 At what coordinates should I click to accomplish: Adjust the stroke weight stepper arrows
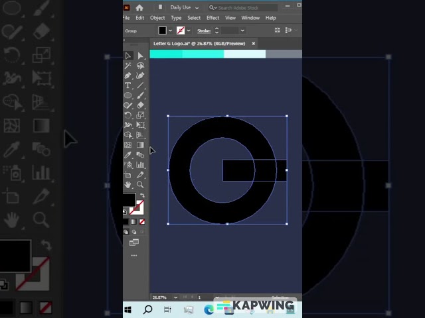216,30
